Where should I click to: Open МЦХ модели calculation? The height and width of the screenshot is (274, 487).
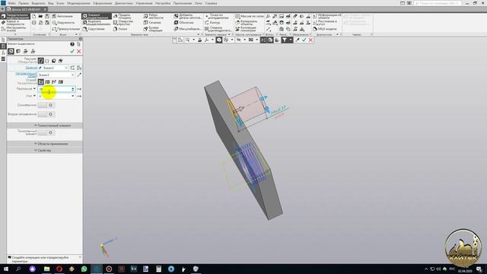pos(325,29)
